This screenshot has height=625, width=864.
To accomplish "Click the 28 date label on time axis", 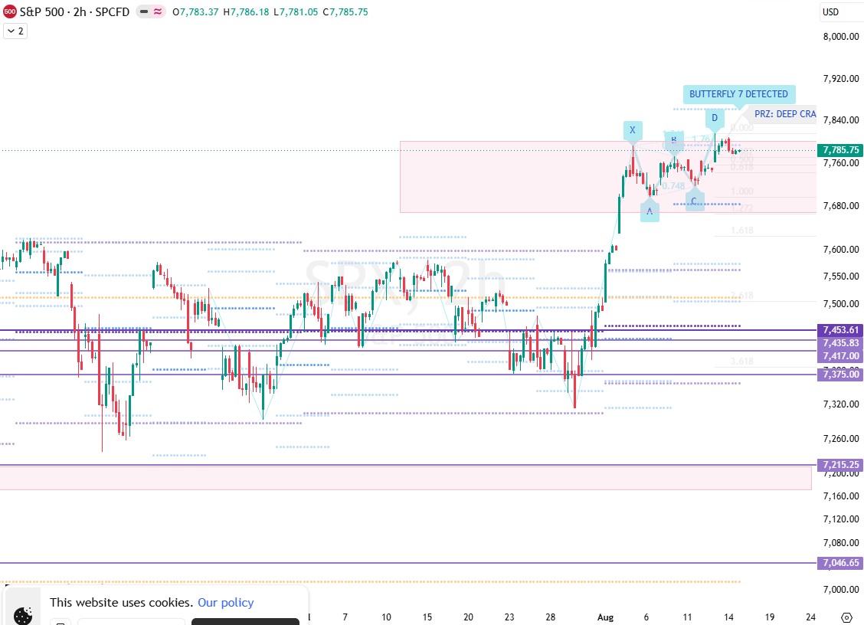I will click(551, 617).
